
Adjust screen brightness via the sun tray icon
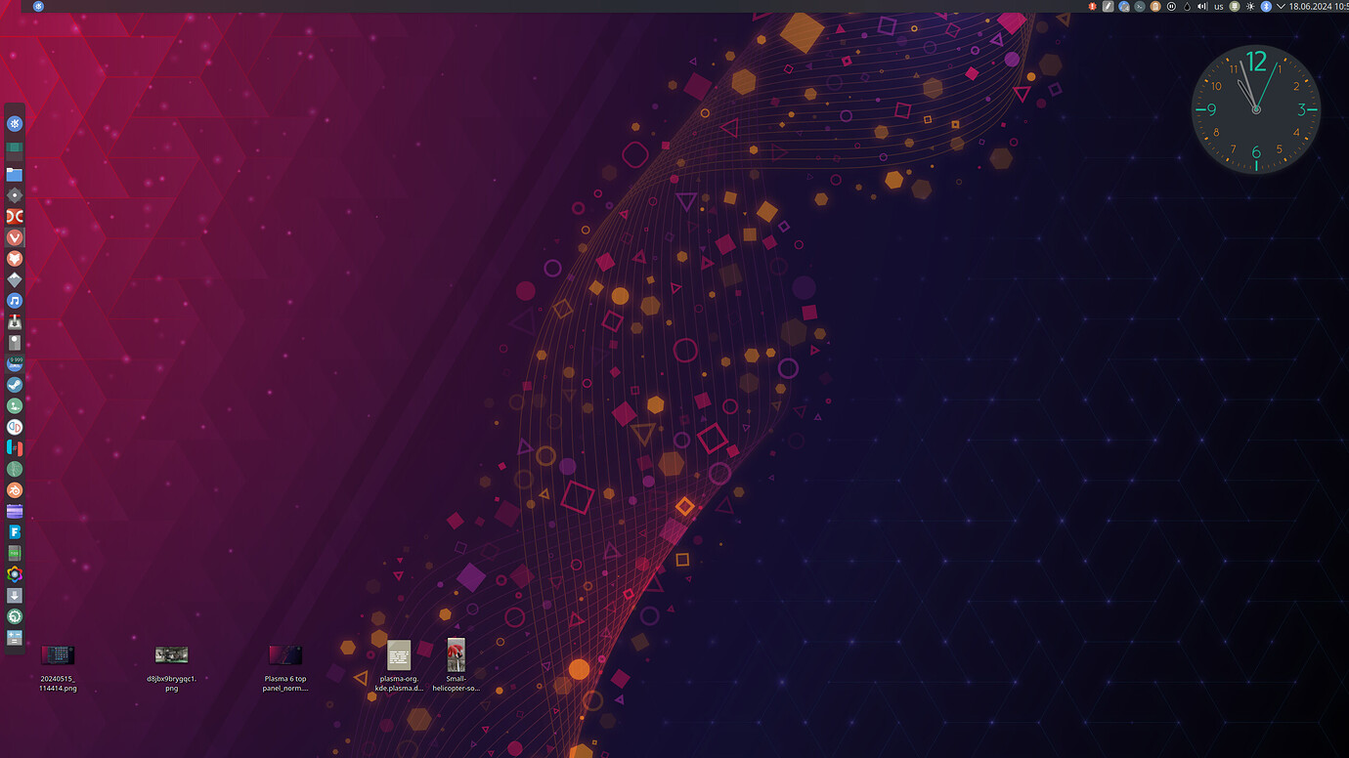[x=1250, y=6]
